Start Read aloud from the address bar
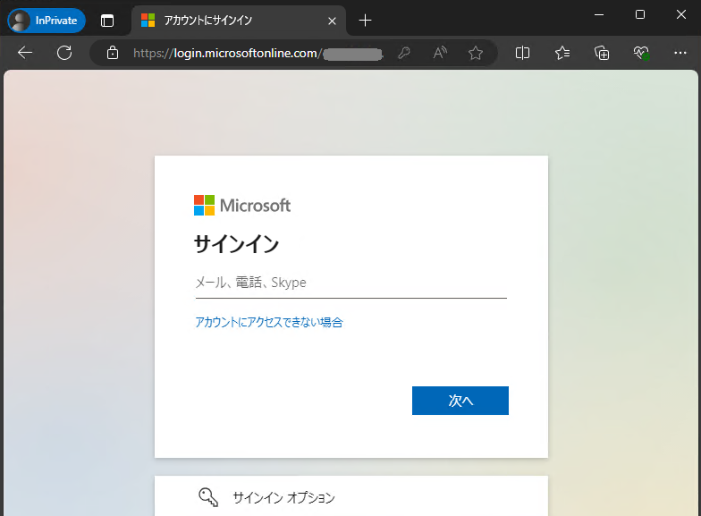The height and width of the screenshot is (516, 701). 440,54
